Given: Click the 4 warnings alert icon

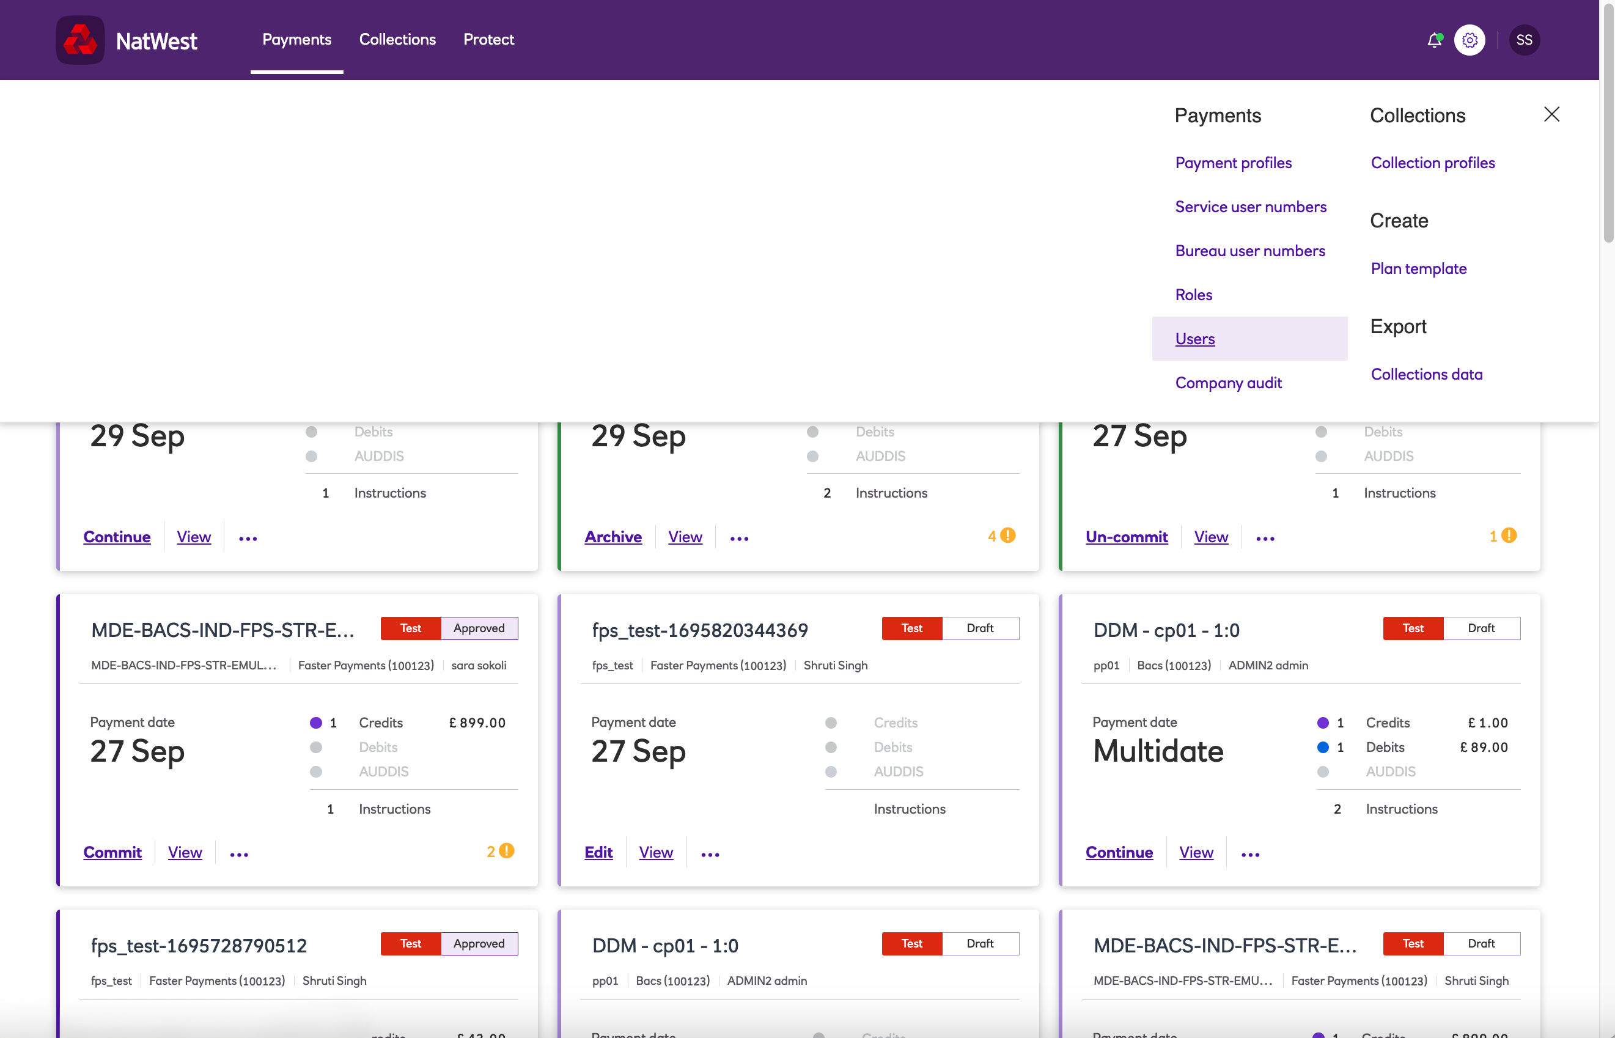Looking at the screenshot, I should [1007, 535].
